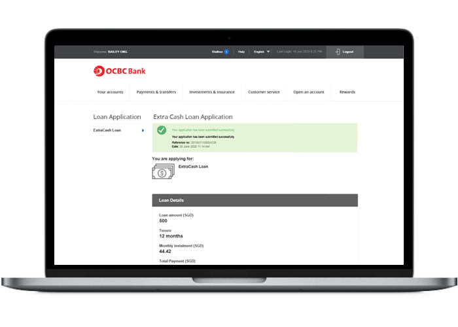The width and height of the screenshot is (458, 327).
Task: Click the ExtraCash Loan money icon
Action: pyautogui.click(x=163, y=171)
